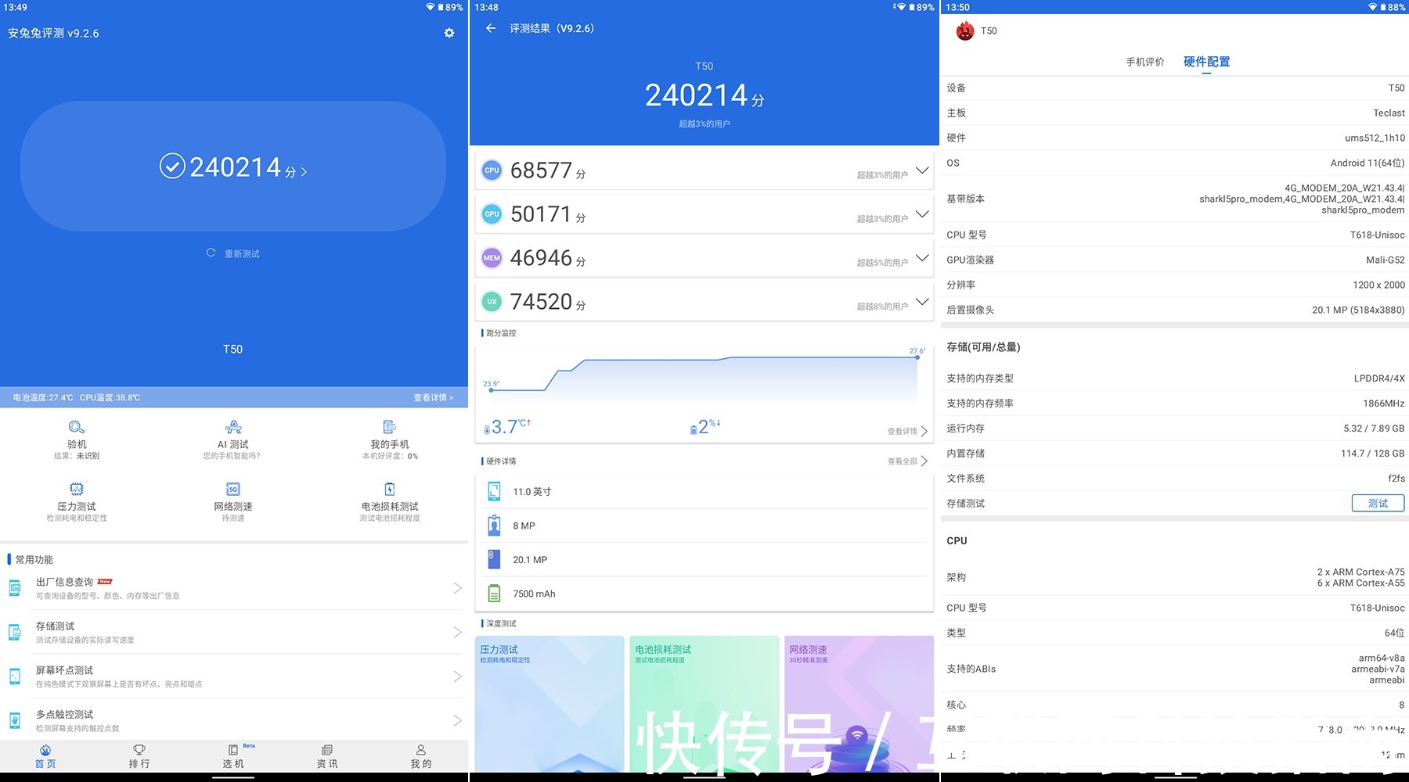The image size is (1409, 782).
Task: Click the AnTuTu logo beside T50
Action: coord(965,30)
